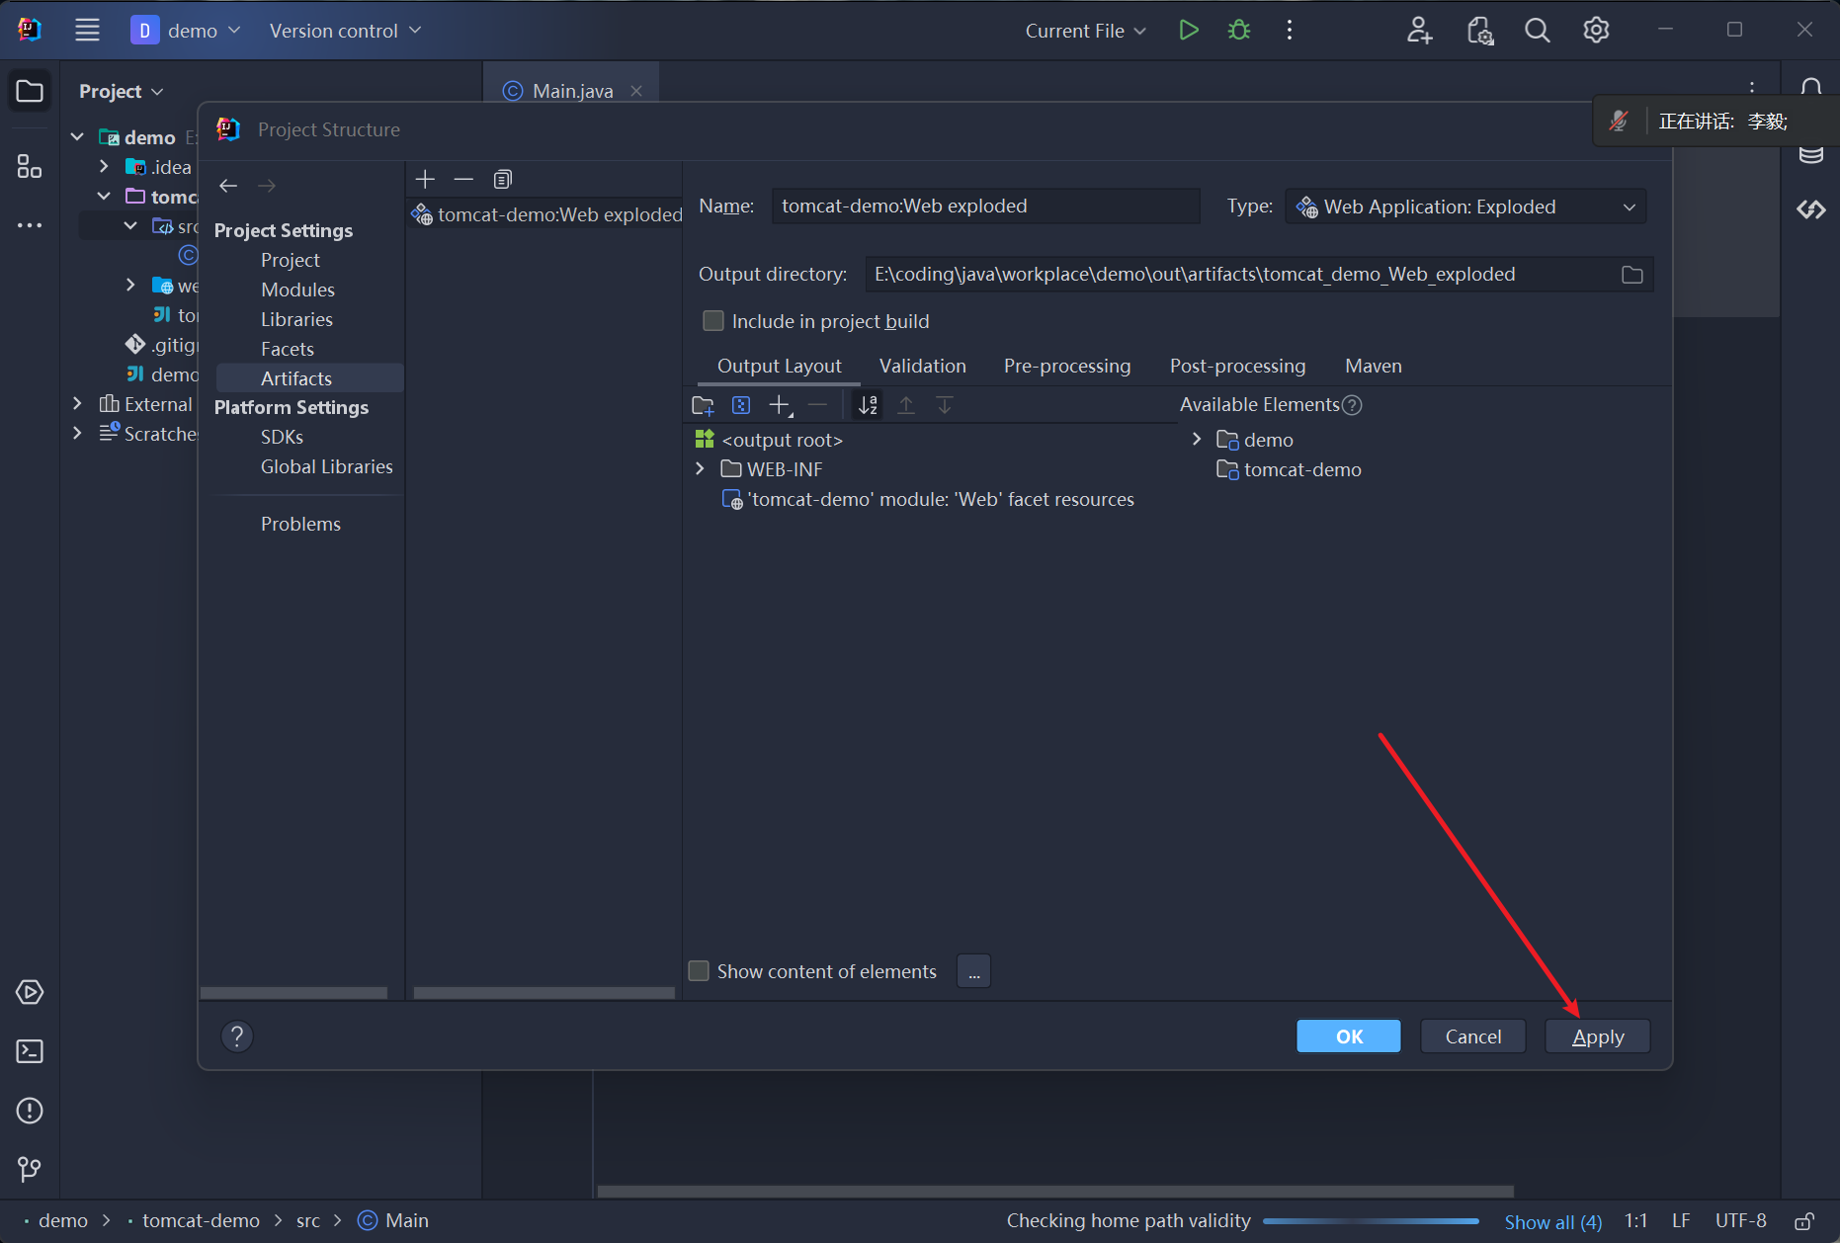This screenshot has width=1840, height=1243.
Task: Open the Version control dropdown
Action: [x=345, y=30]
